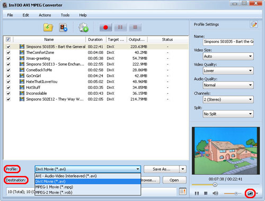Uncheck the Xmas-greeting checkbox
The height and width of the screenshot is (201, 265).
pos(8,58)
